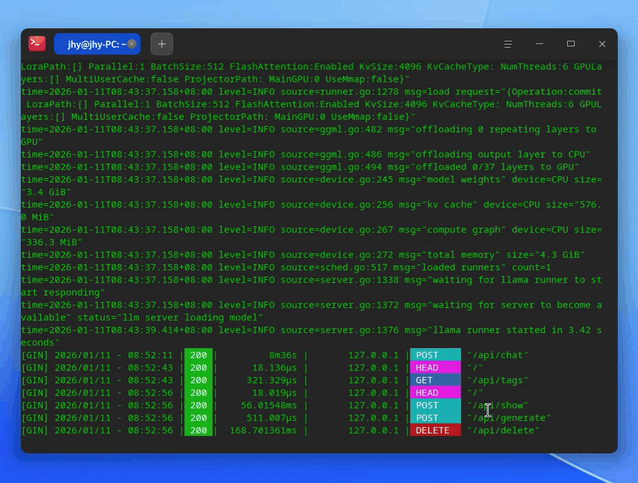Click the source=ggml.go:482 text
This screenshot has width=638, height=483.
tap(331, 129)
